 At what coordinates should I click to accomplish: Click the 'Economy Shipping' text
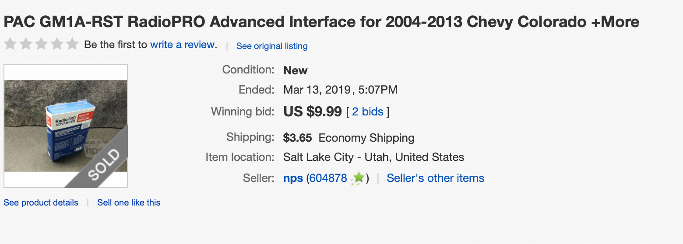(x=366, y=138)
